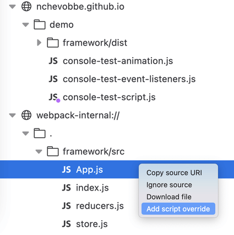Click the framework/dist folder icon
The height and width of the screenshot is (235, 234).
click(53, 43)
